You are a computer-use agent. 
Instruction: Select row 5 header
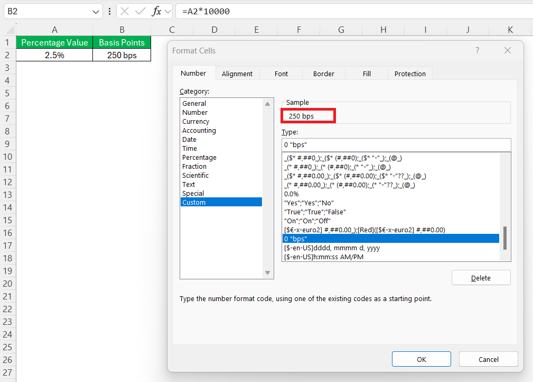click(x=7, y=93)
